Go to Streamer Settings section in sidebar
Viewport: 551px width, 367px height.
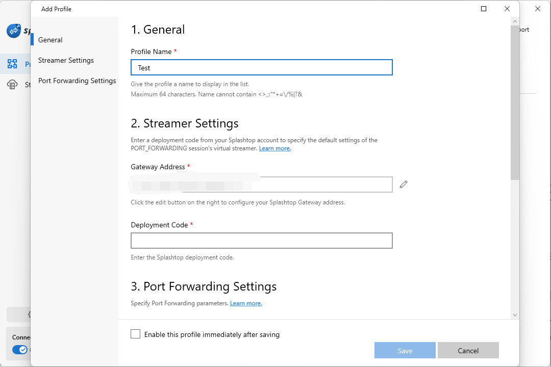tap(66, 60)
